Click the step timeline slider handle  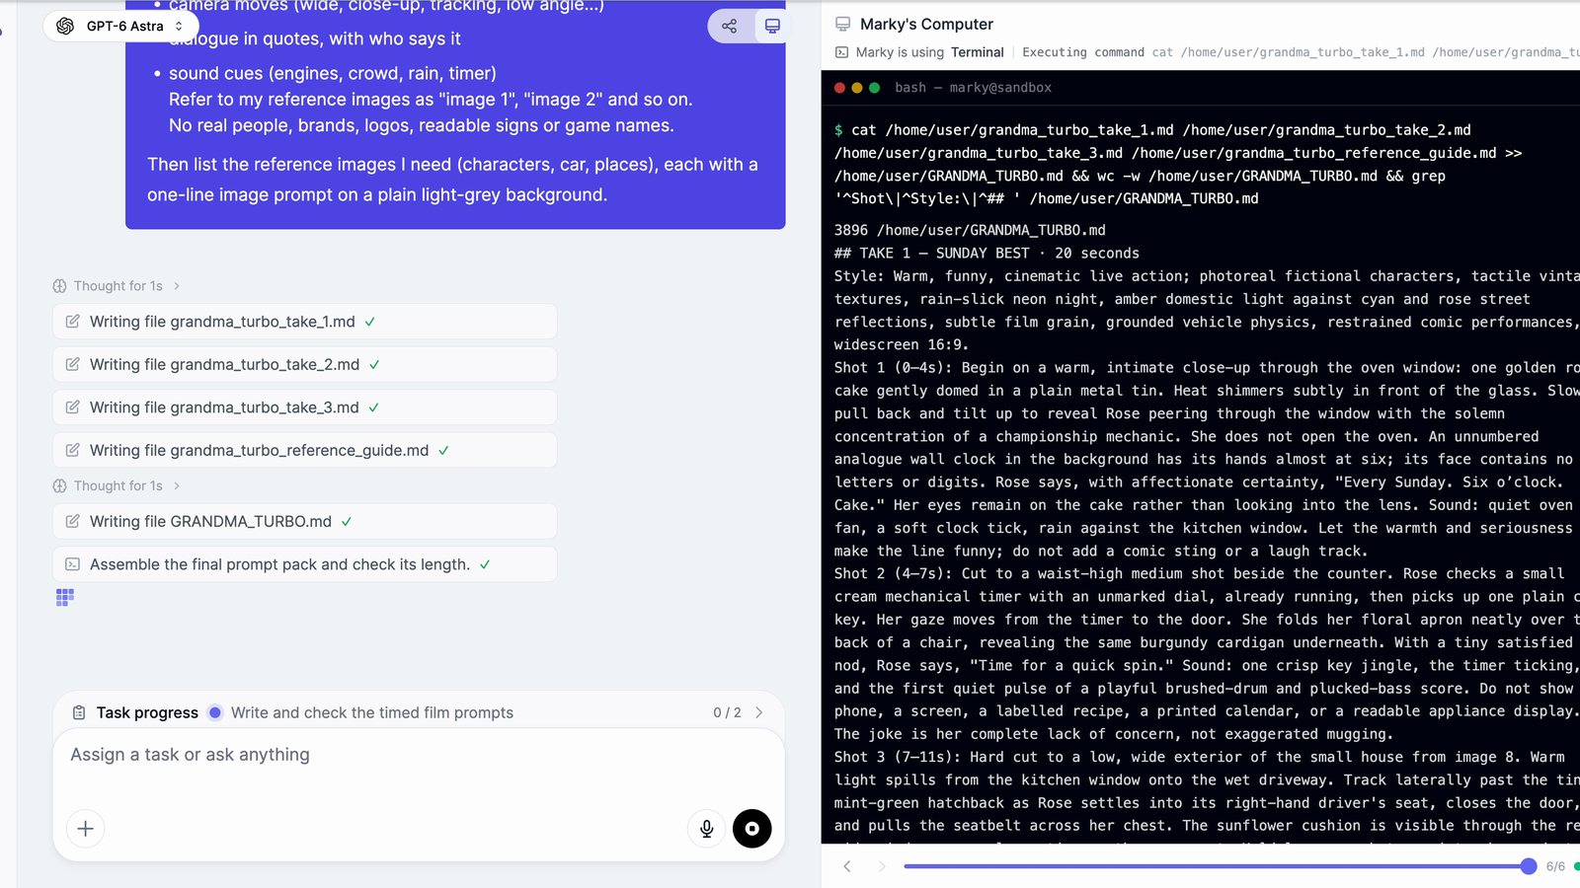(1529, 866)
